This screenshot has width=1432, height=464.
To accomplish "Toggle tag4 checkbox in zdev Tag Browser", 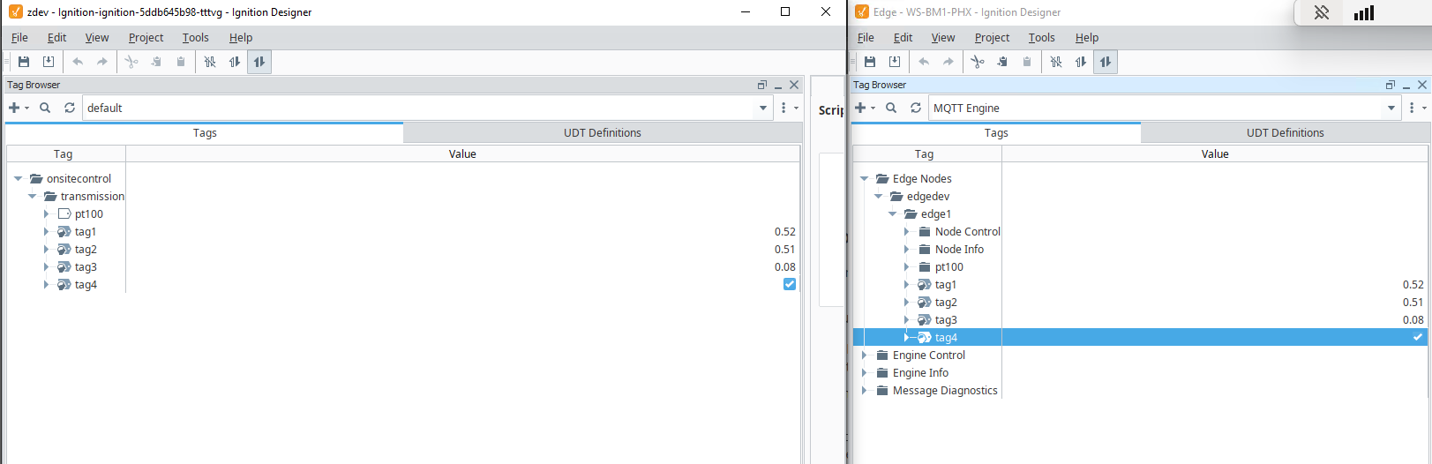I will point(790,284).
